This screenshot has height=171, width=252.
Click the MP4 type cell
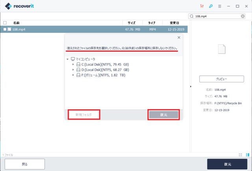click(152, 29)
